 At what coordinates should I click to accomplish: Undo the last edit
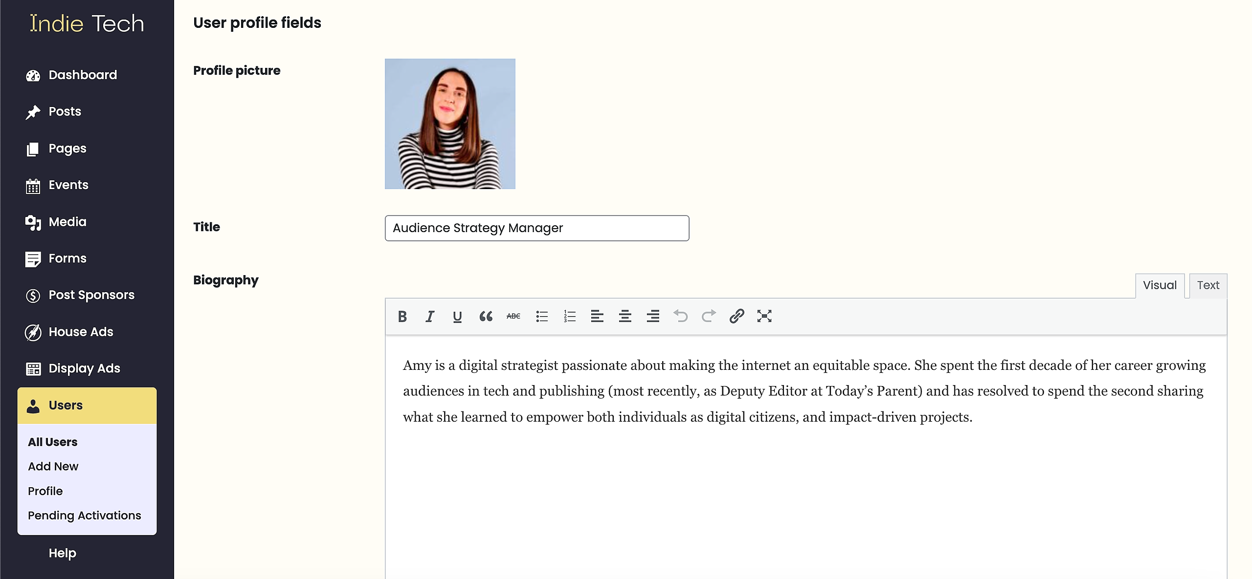point(680,317)
